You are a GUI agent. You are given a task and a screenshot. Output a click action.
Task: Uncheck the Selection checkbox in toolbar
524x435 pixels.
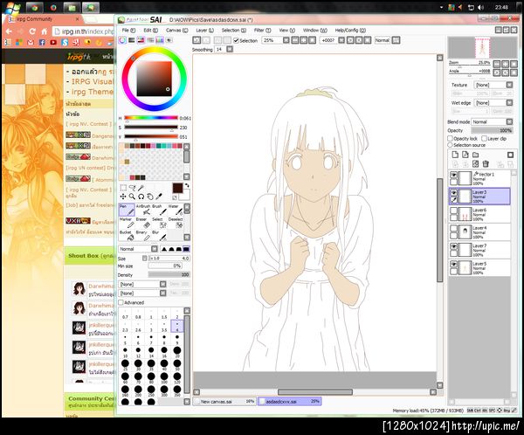click(x=237, y=40)
